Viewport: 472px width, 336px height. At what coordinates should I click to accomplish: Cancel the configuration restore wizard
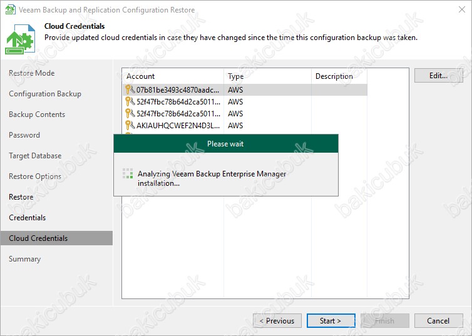pos(439,320)
